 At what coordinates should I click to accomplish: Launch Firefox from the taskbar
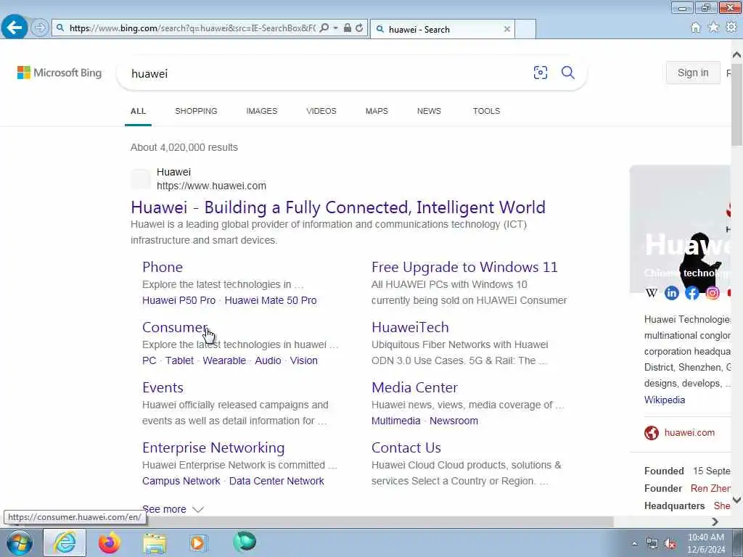[x=110, y=542]
